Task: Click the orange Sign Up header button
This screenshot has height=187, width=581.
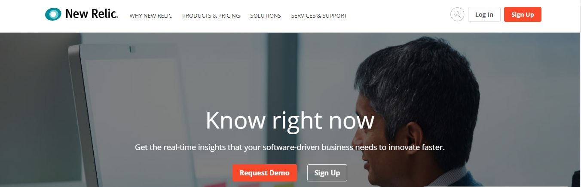Action: click(x=523, y=15)
